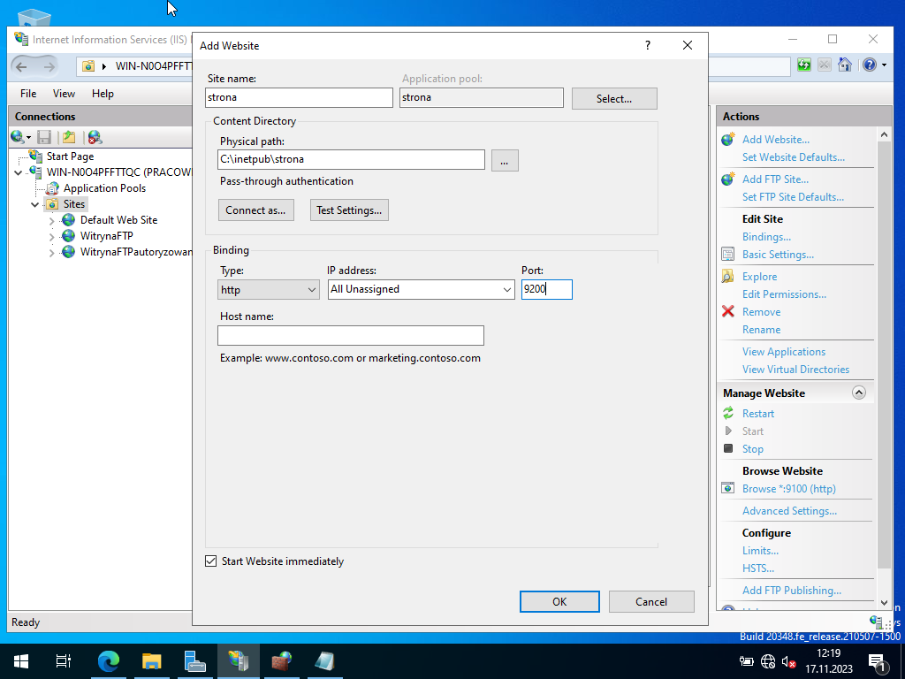Click into the Site name field
This screenshot has height=679, width=905.
click(299, 97)
